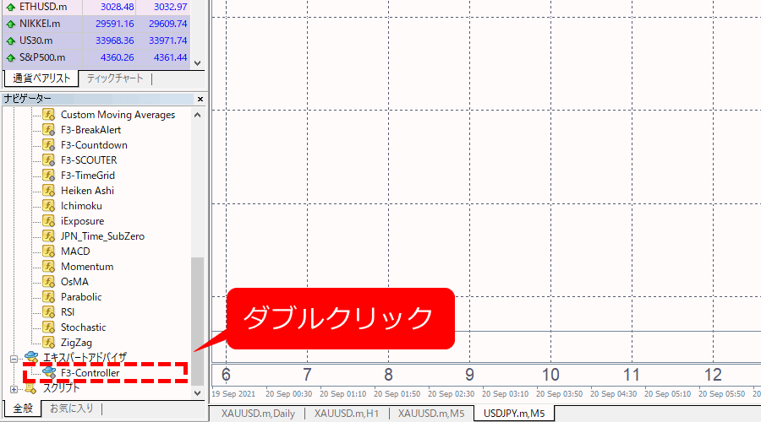Click the navigator scroll down arrow

[198, 392]
